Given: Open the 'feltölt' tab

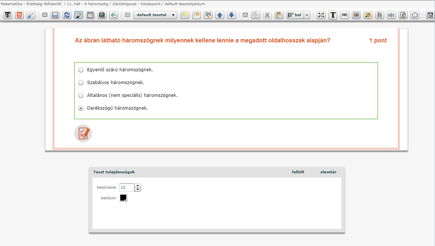Looking at the screenshot, I should pyautogui.click(x=298, y=172).
